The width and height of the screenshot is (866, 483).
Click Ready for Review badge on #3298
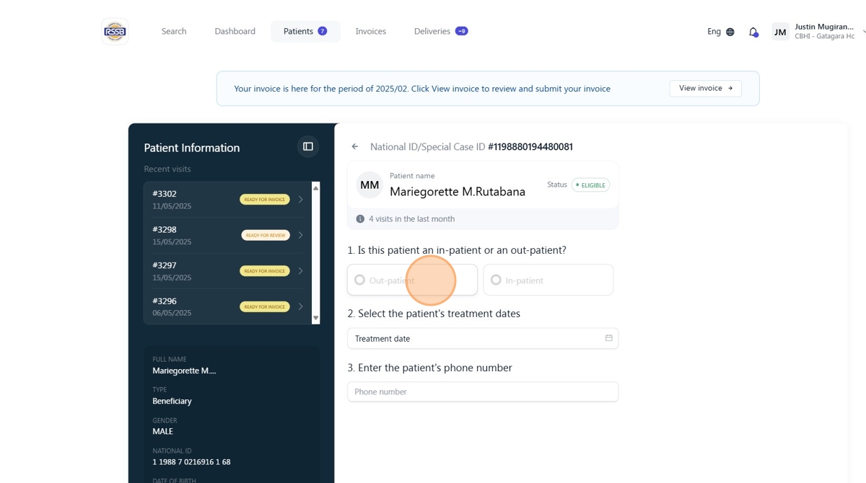tap(266, 235)
